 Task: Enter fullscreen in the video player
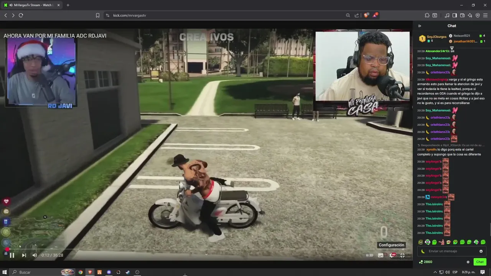tap(402, 255)
